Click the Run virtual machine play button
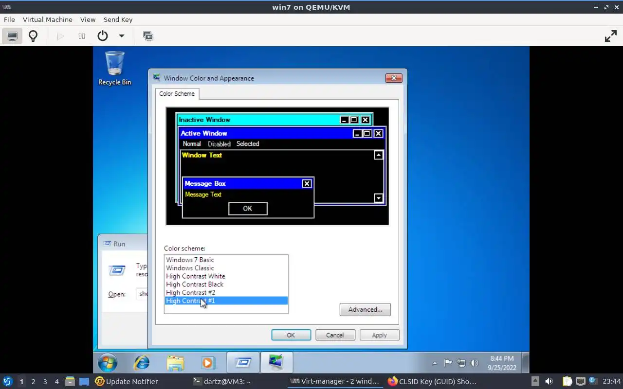 pos(60,36)
